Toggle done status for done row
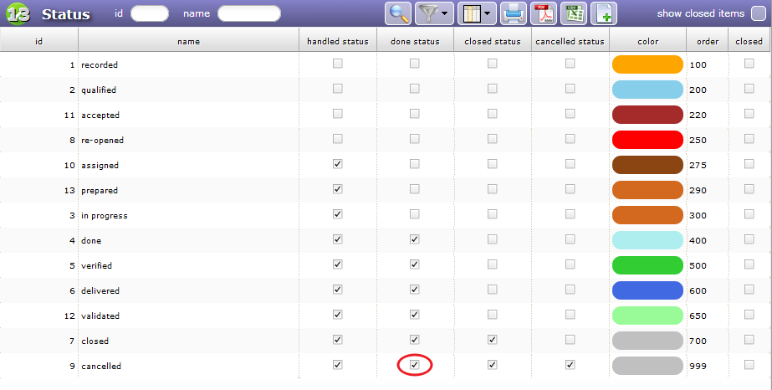Image resolution: width=772 pixels, height=390 pixels. pyautogui.click(x=415, y=239)
